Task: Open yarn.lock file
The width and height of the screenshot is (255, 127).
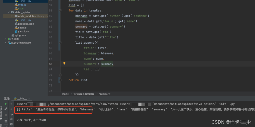Action: pos(23,31)
